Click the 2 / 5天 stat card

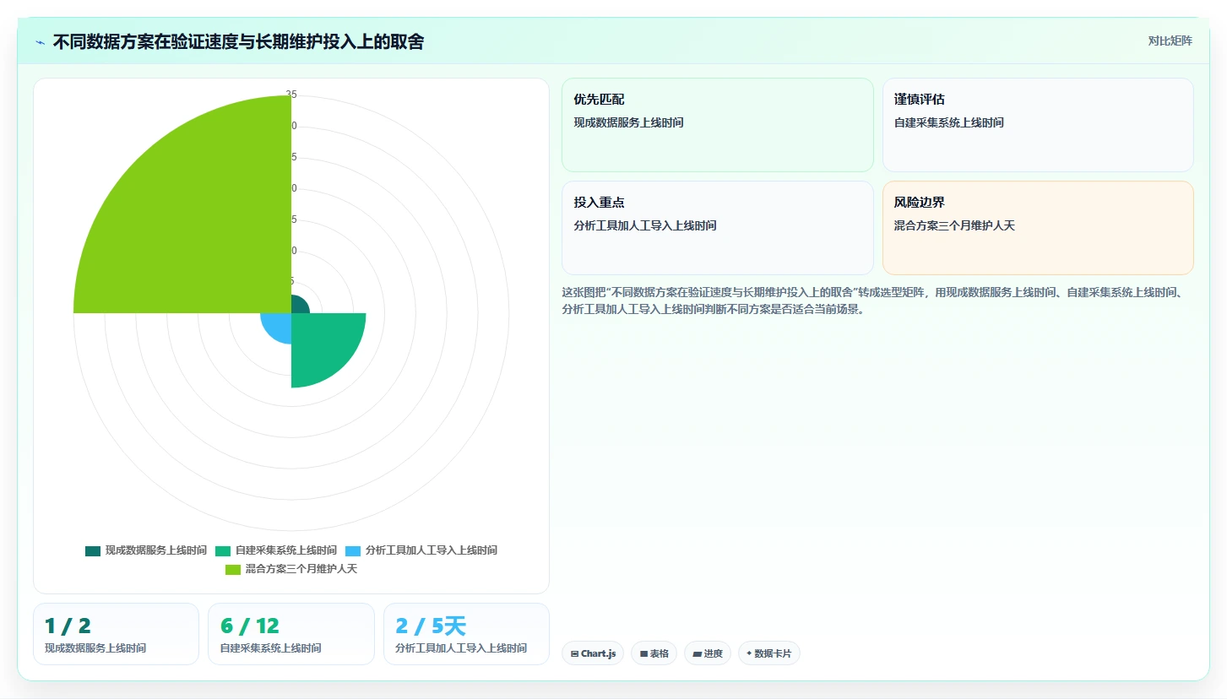466,634
